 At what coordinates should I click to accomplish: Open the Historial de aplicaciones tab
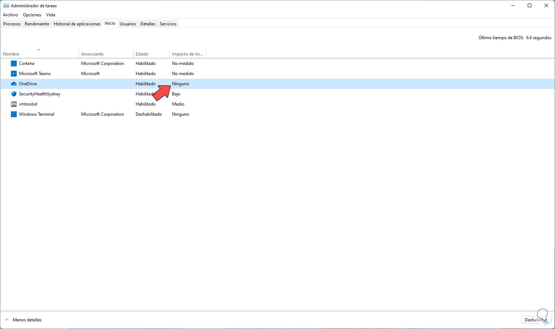[x=77, y=24]
